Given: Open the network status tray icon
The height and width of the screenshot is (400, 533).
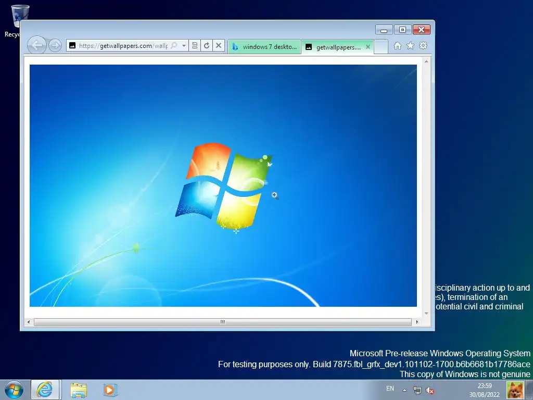Looking at the screenshot, I should click(x=417, y=390).
